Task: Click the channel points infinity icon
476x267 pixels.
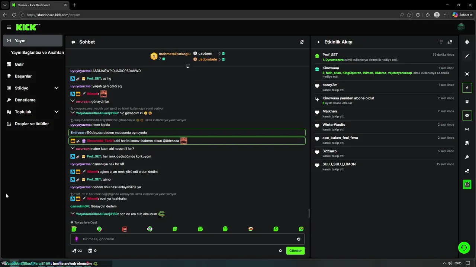Action: point(77,251)
